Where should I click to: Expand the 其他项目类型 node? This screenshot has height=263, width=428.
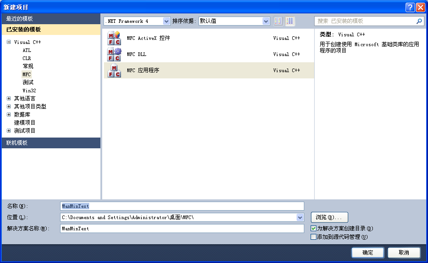click(x=9, y=106)
